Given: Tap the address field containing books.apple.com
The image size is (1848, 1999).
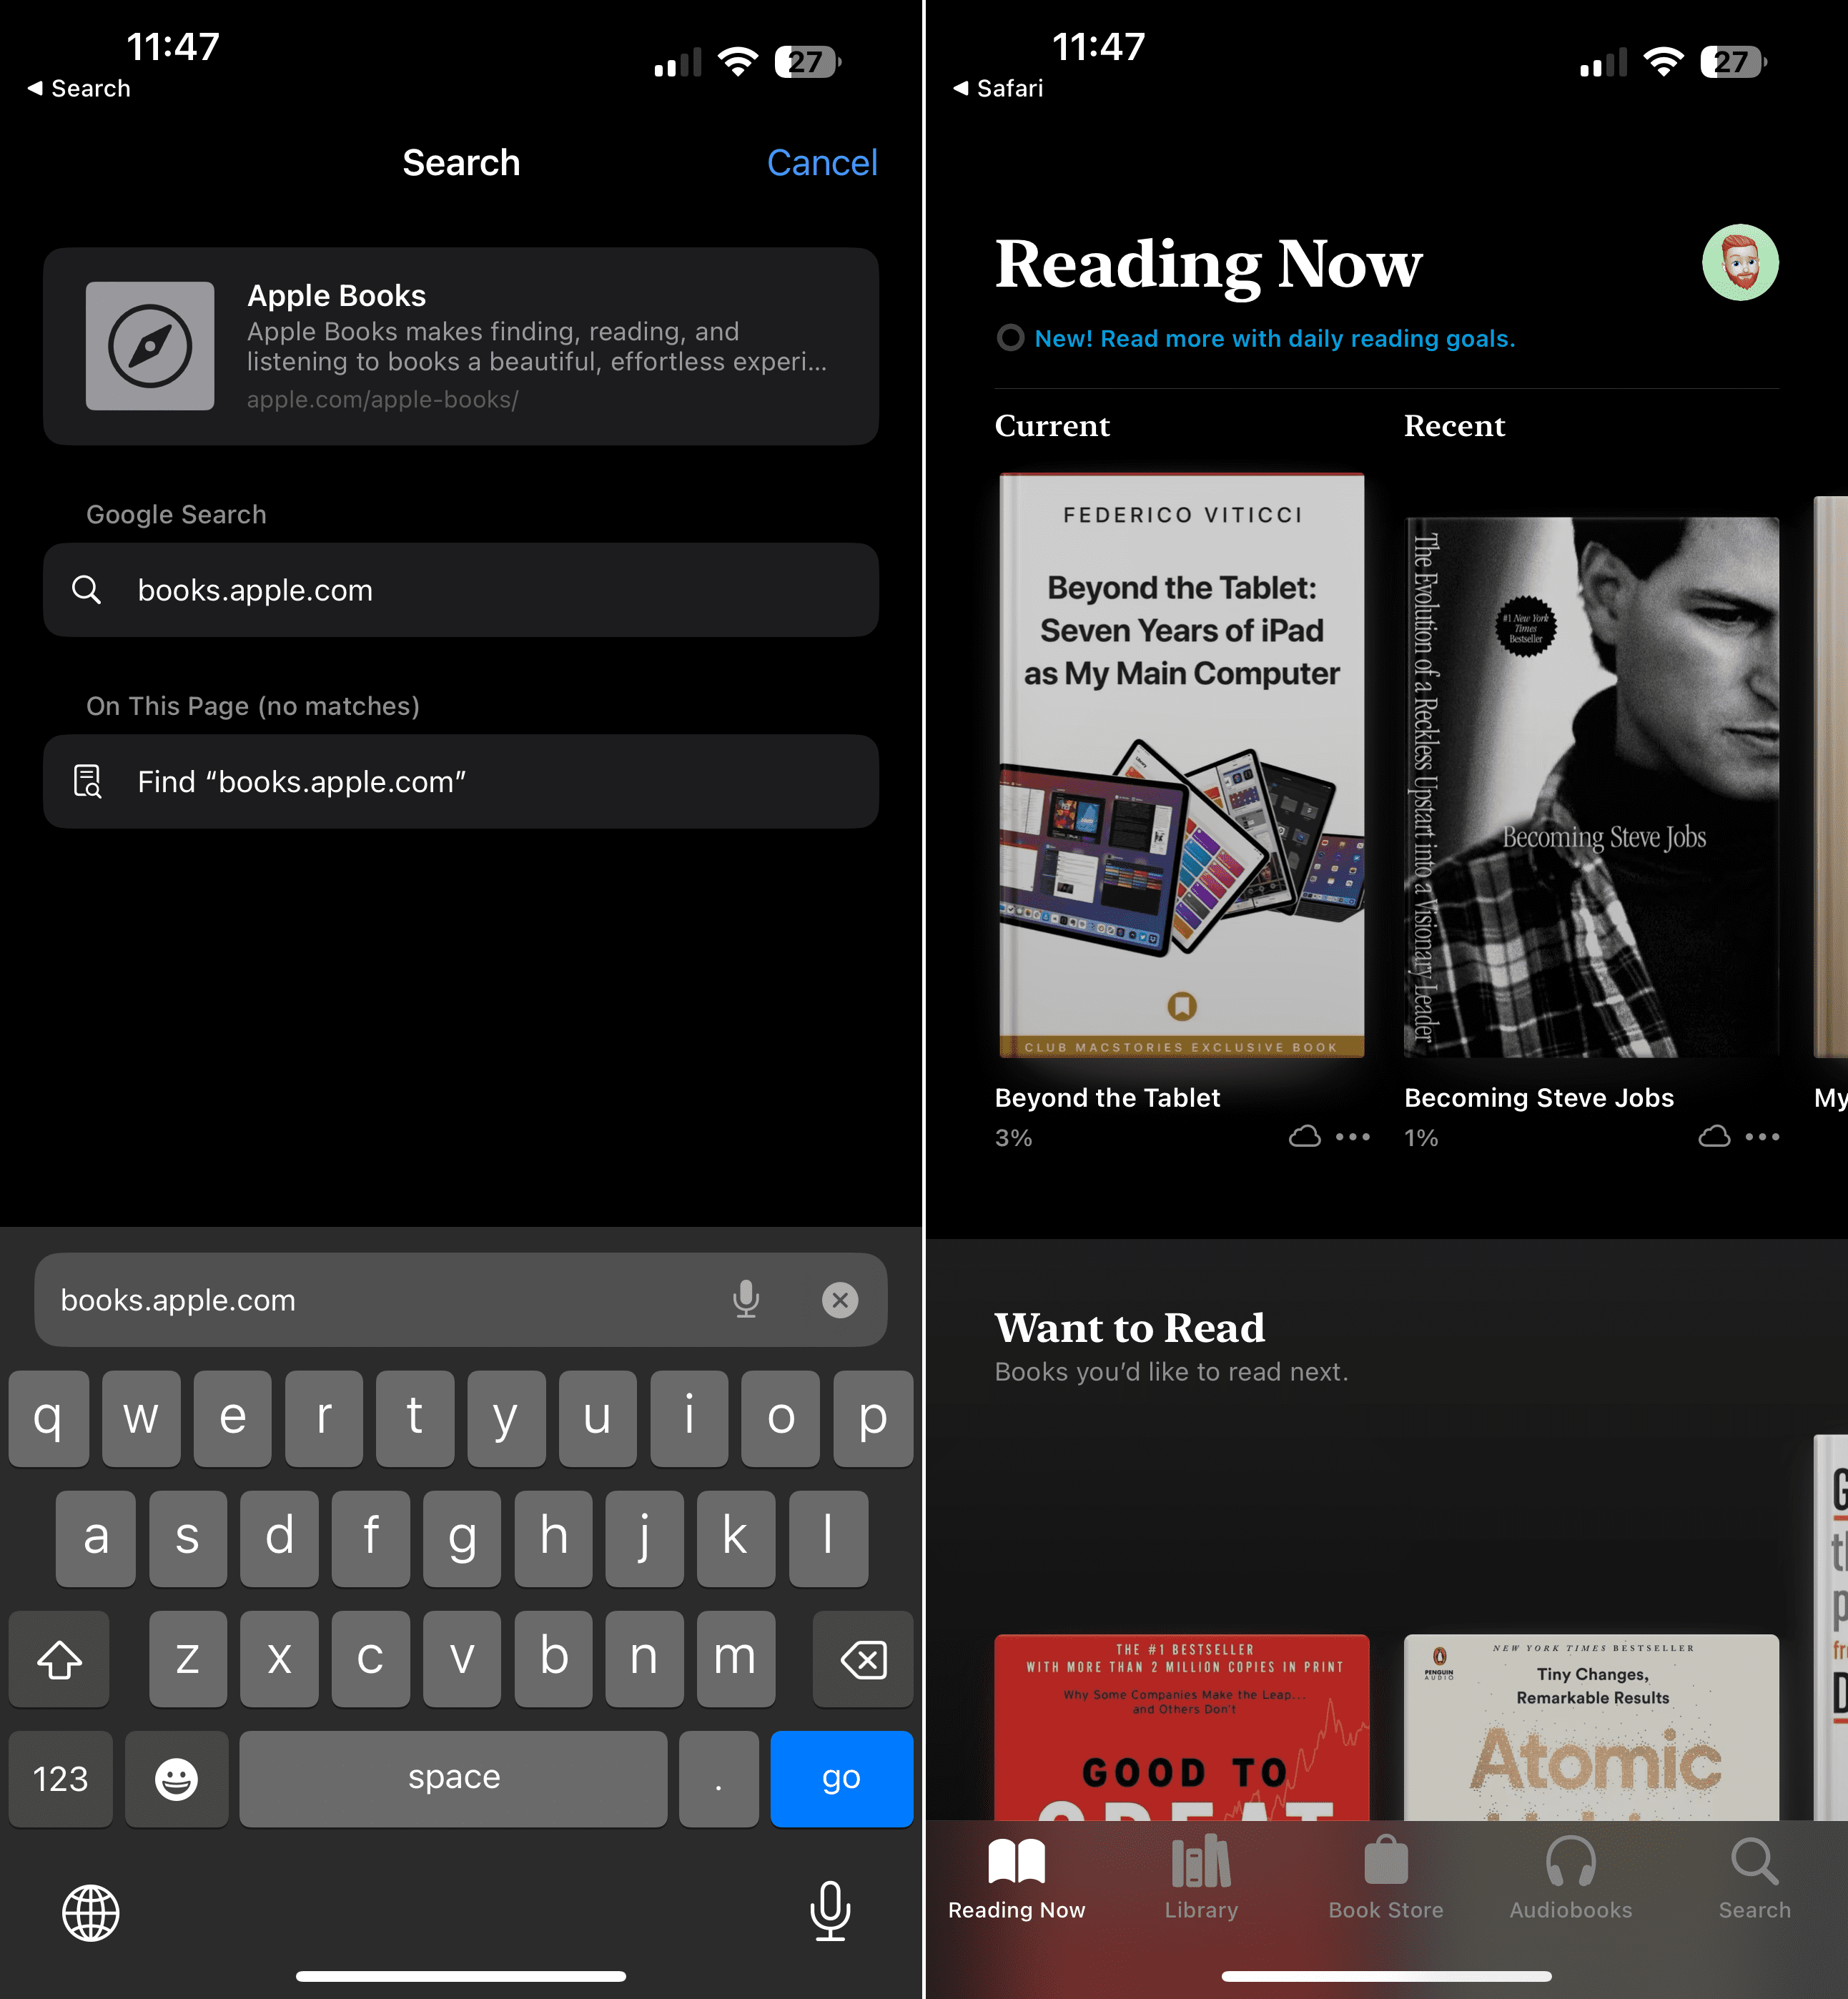Looking at the screenshot, I should (x=461, y=1300).
